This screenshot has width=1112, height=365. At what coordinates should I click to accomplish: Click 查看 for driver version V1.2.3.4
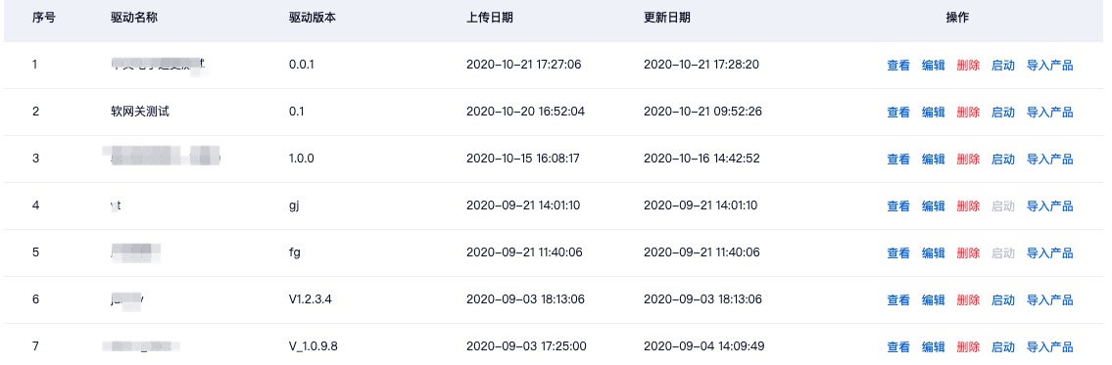(897, 299)
